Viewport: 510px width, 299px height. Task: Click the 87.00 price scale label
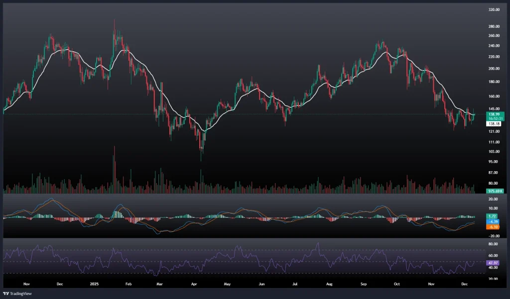click(x=494, y=173)
